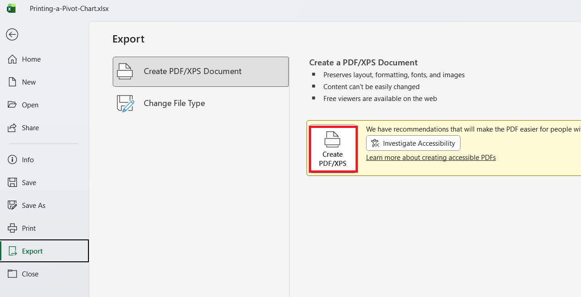Choose Close in the Backstage sidebar
This screenshot has height=297, width=581.
point(30,274)
